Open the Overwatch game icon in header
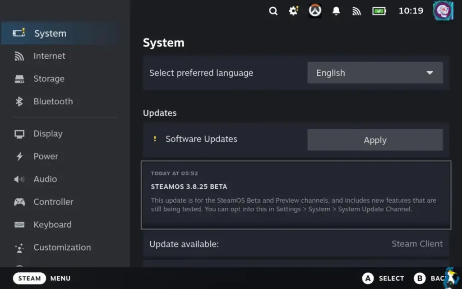Screen dimensions: 462x289 click(x=314, y=11)
